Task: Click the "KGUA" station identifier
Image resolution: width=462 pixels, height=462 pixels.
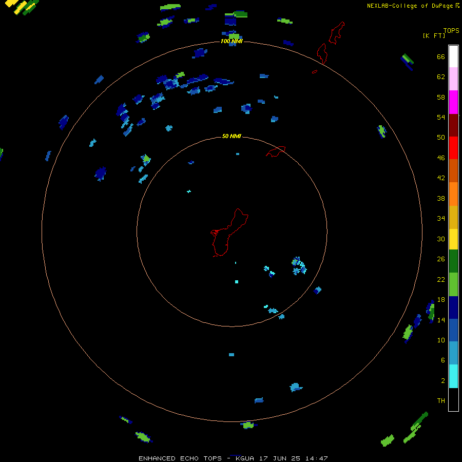Action: tap(244, 458)
